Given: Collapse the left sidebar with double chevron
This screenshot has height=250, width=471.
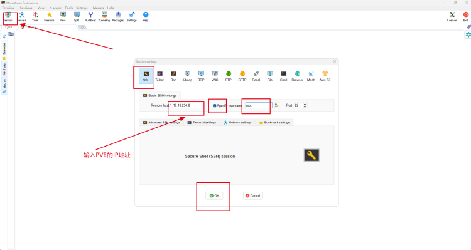Looking at the screenshot, I should tap(4, 36).
